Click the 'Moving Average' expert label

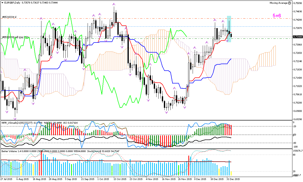(x=278, y=3)
